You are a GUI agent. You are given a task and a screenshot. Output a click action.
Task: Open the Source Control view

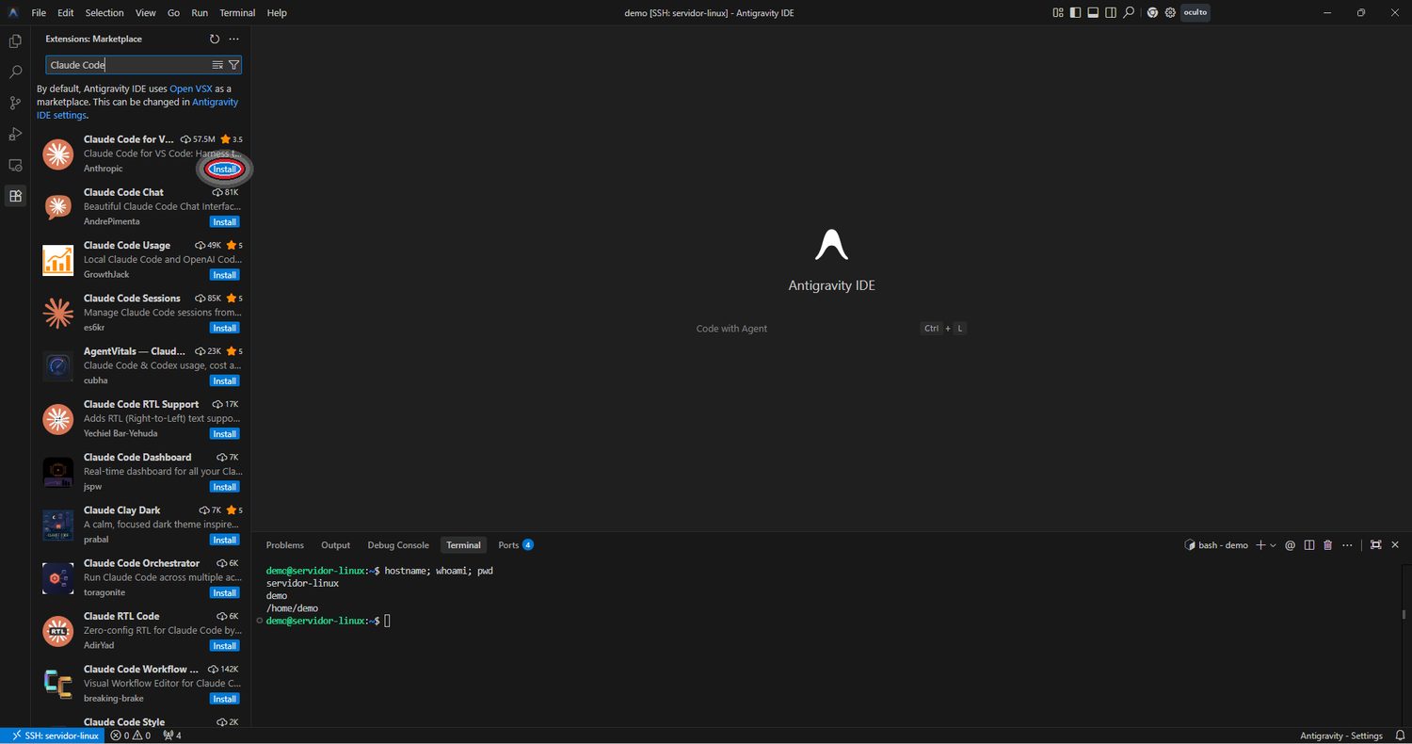pyautogui.click(x=15, y=103)
